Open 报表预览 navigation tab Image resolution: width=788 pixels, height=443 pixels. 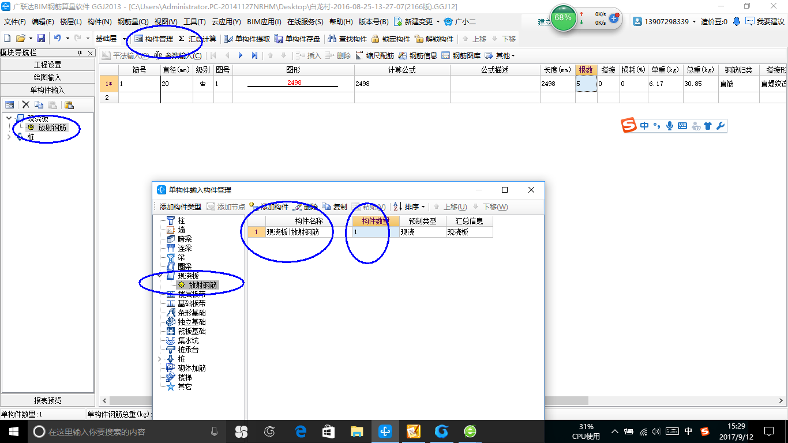click(48, 400)
